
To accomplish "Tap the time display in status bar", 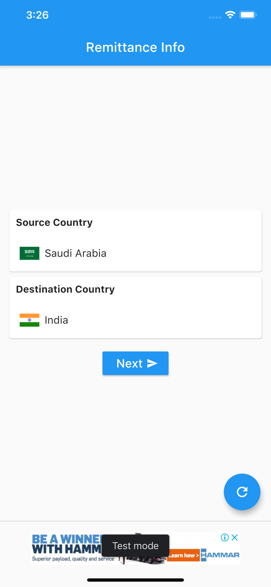I will coord(37,14).
